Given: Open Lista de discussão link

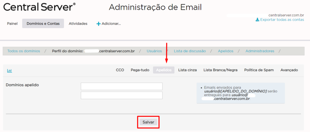Looking at the screenshot, I should point(190,51).
